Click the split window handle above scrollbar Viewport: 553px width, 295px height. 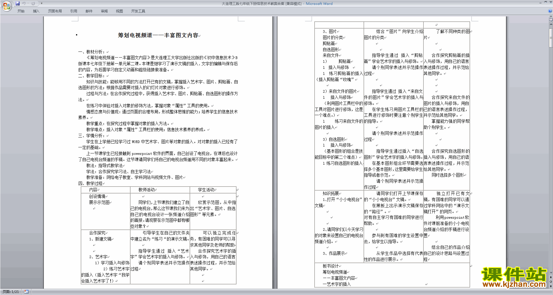point(551,17)
